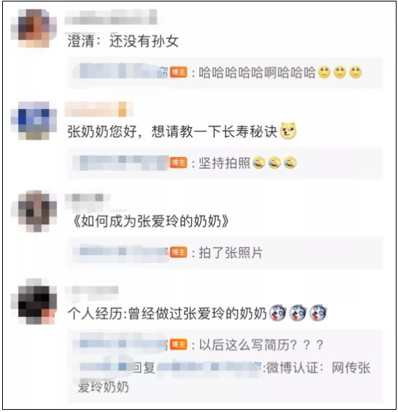
Task: Open third commenter's gray-brown avatar
Action: point(34,211)
